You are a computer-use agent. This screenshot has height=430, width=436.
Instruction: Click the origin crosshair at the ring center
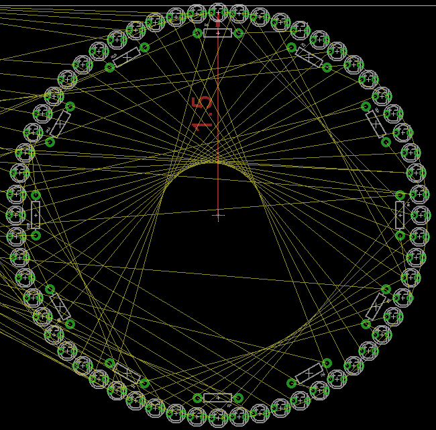218,215
